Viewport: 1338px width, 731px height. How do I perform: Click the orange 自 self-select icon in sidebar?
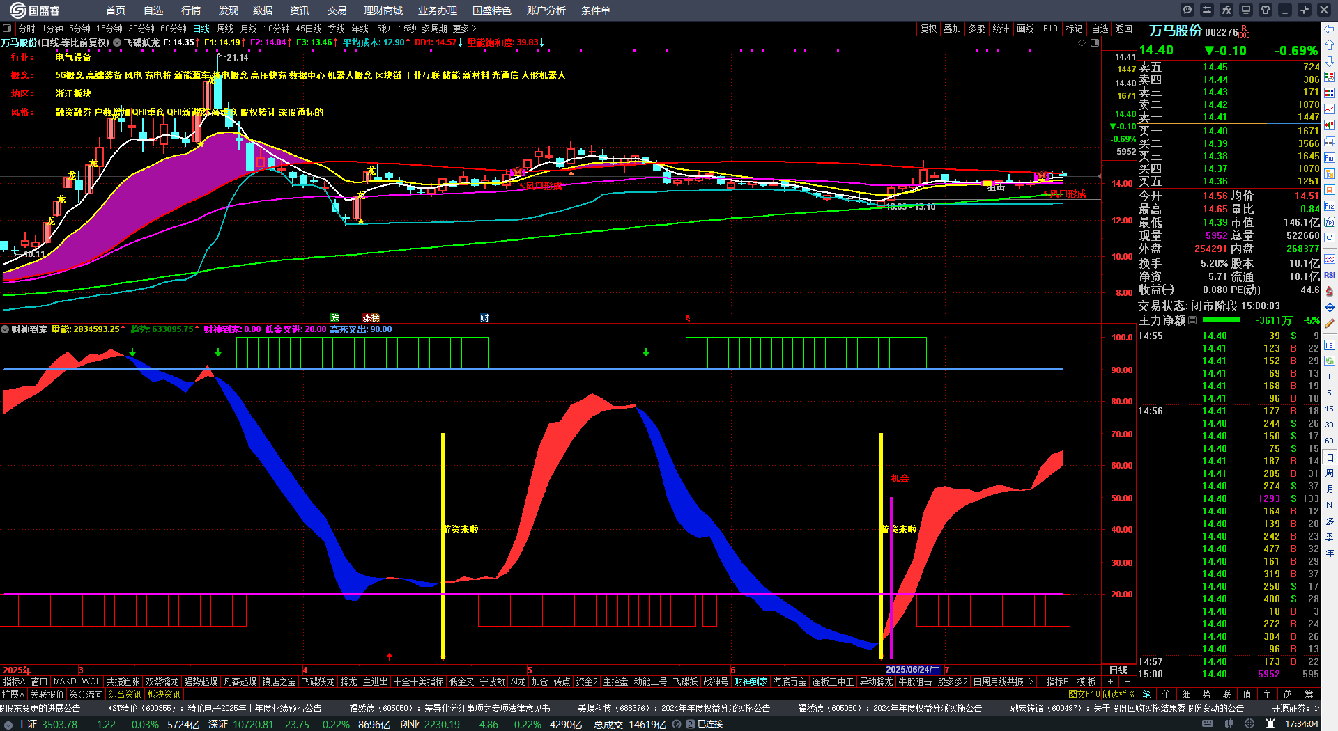(x=1330, y=189)
